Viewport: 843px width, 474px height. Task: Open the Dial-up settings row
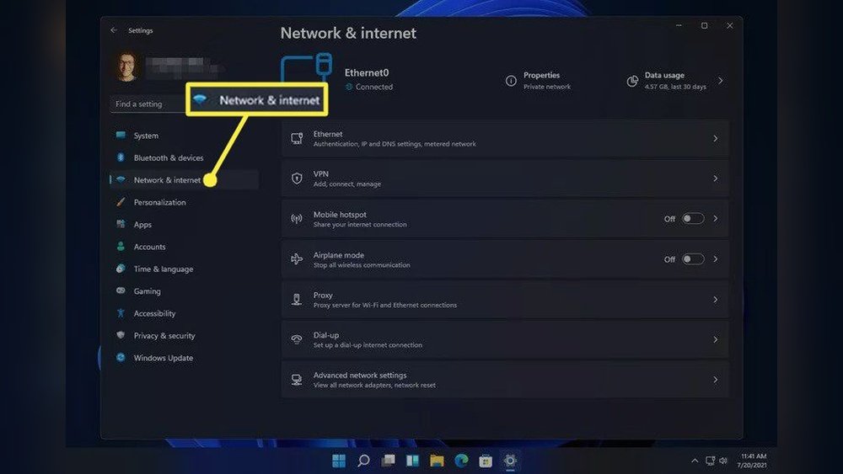(505, 339)
